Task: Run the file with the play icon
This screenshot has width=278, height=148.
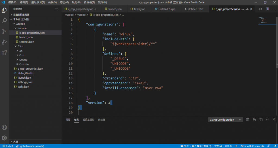Action: (x=261, y=9)
